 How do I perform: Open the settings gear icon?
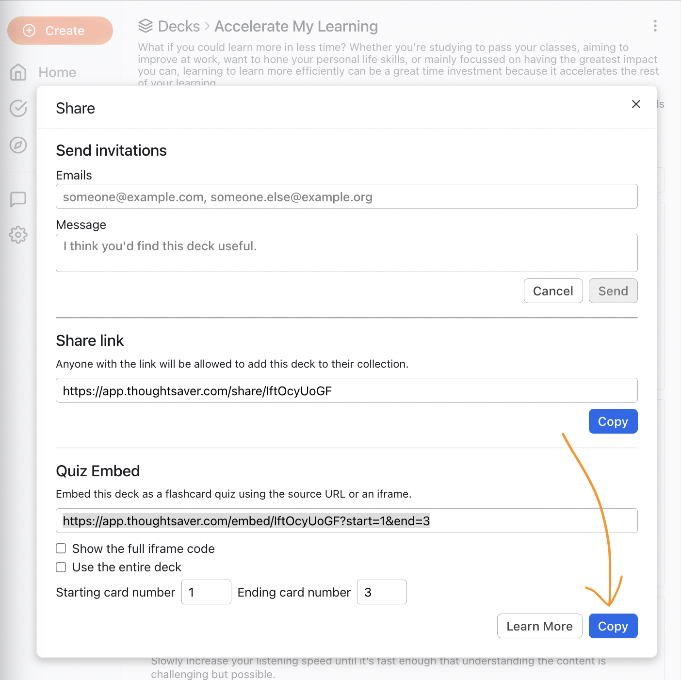pos(18,235)
